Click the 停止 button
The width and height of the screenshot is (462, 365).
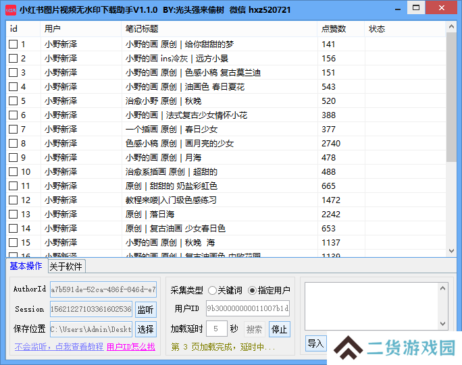pos(280,329)
